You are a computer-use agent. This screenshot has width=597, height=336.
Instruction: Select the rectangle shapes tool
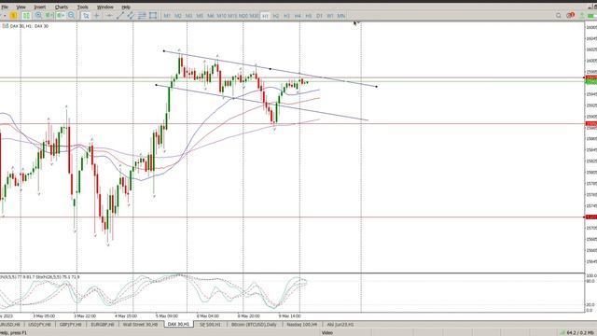point(153,16)
